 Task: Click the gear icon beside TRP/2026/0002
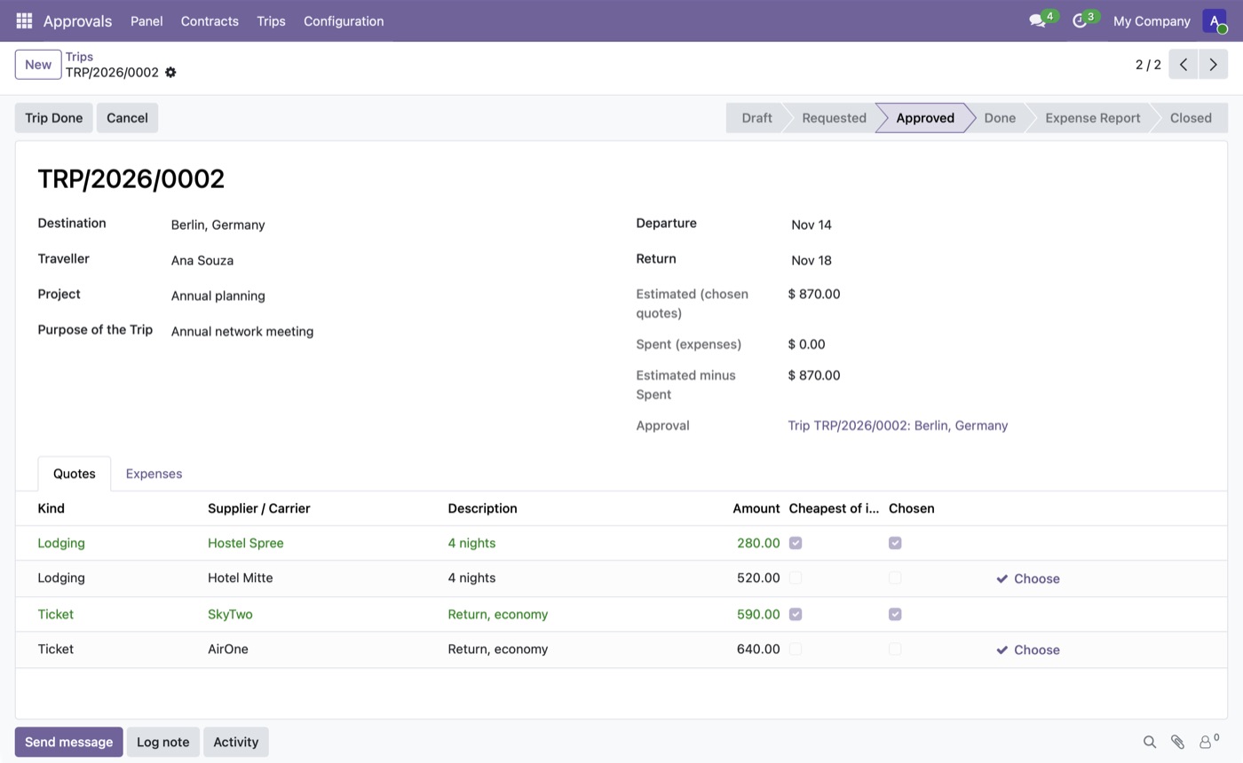(170, 73)
